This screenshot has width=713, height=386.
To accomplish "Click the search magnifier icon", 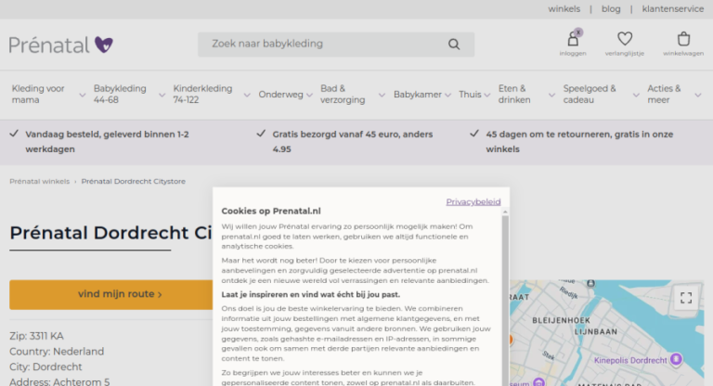I will click(x=454, y=45).
